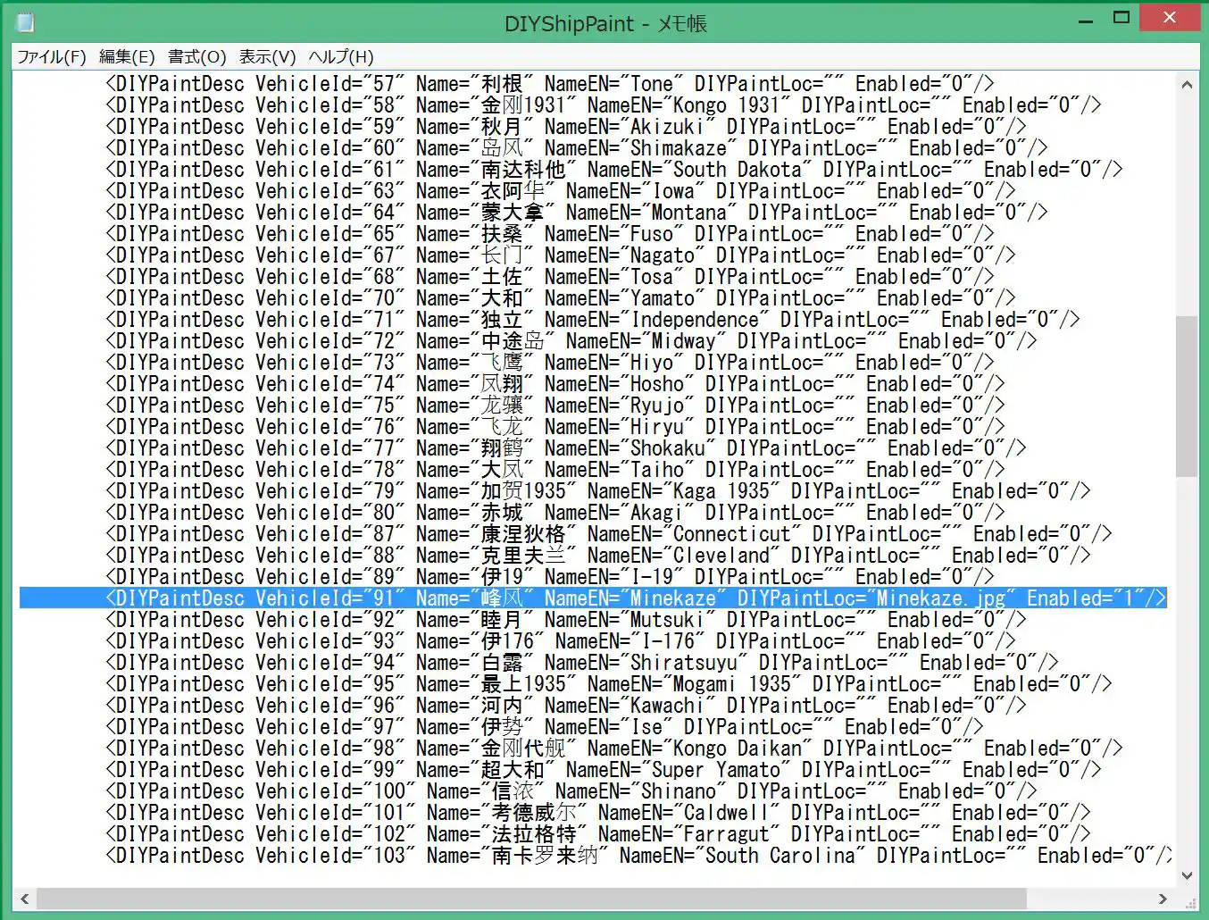Viewport: 1209px width, 920px height.
Task: Click horizontal scrollbar right arrow
Action: tap(1163, 899)
